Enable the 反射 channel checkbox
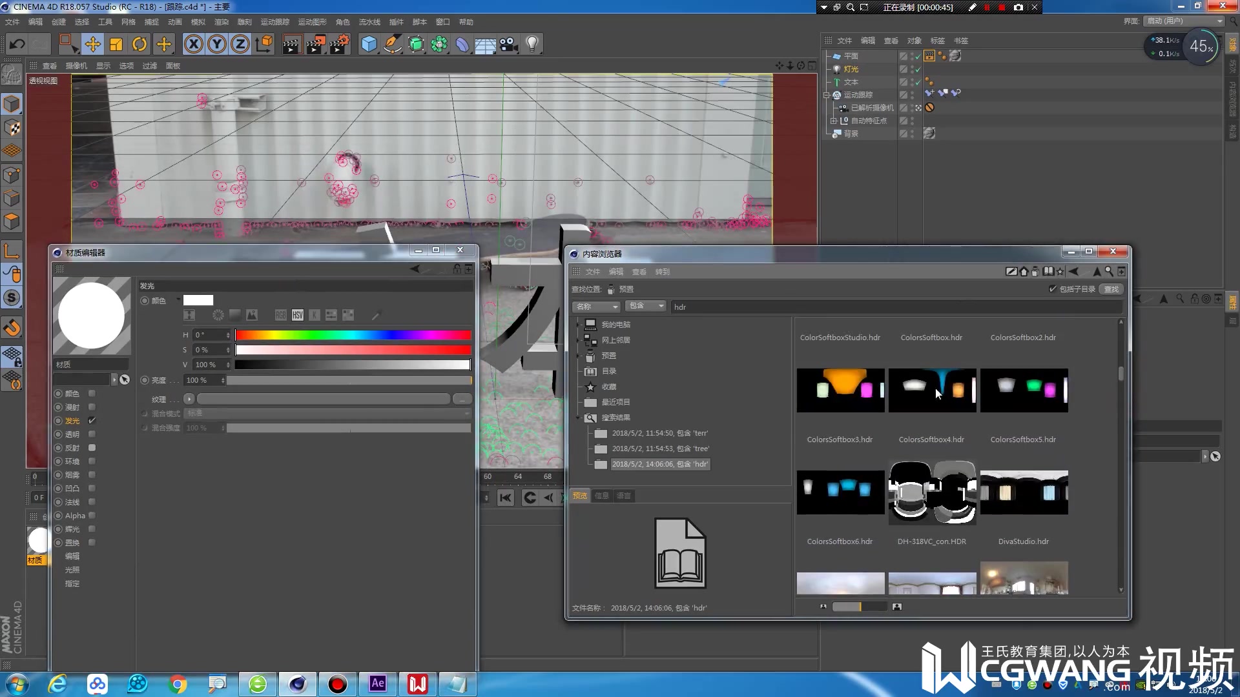The image size is (1240, 697). [92, 447]
